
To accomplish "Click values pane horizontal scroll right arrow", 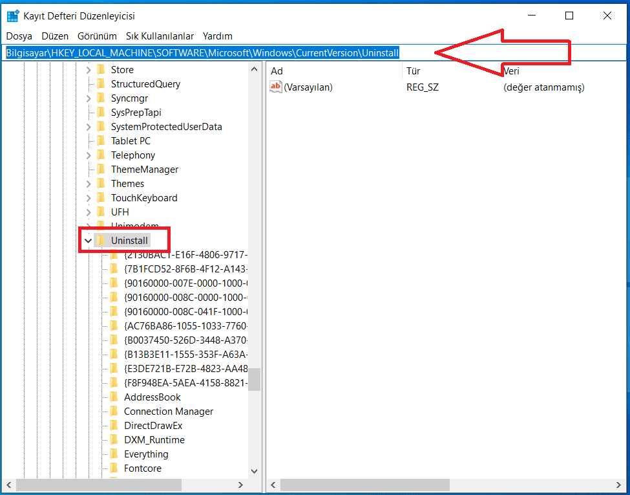I will (x=619, y=485).
